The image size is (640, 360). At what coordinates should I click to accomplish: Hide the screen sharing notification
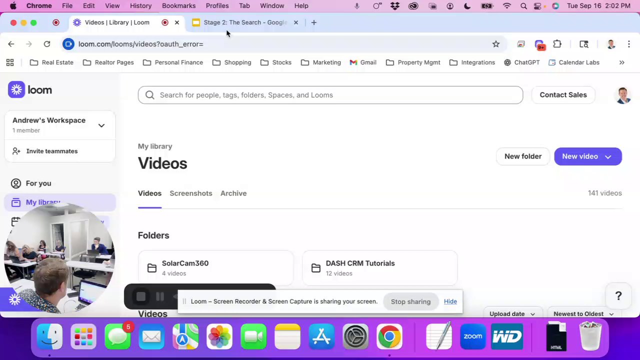[450, 301]
